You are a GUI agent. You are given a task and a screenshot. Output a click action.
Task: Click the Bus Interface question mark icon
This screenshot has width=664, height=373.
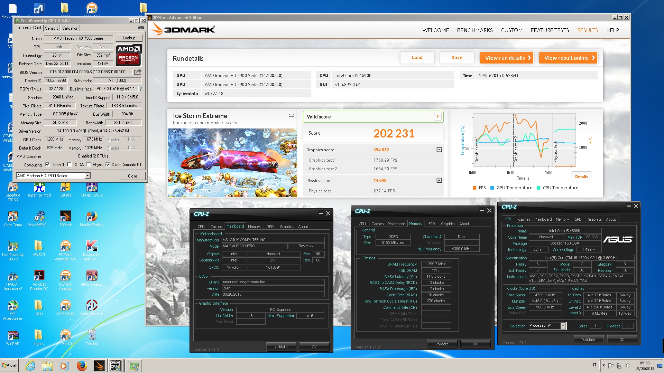140,89
